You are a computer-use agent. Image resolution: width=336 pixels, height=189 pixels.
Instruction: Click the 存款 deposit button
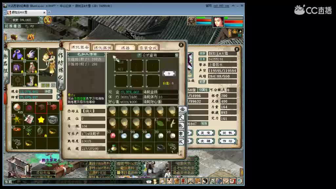pos(48,92)
